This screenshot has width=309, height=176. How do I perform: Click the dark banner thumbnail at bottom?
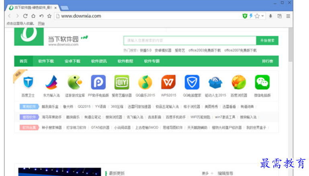coord(59,172)
